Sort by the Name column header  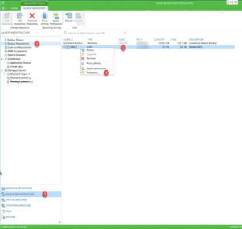pyautogui.click(x=67, y=40)
